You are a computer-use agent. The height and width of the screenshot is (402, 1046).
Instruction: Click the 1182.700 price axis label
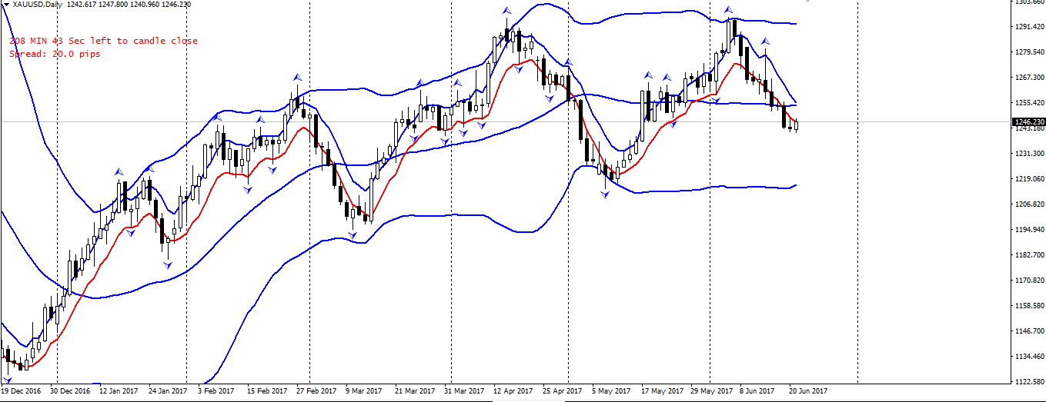click(x=1029, y=255)
